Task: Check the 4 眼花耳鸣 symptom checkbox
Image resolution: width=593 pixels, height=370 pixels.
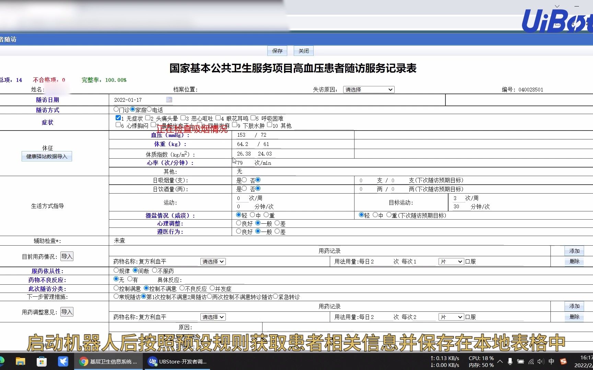Action: pyautogui.click(x=218, y=118)
